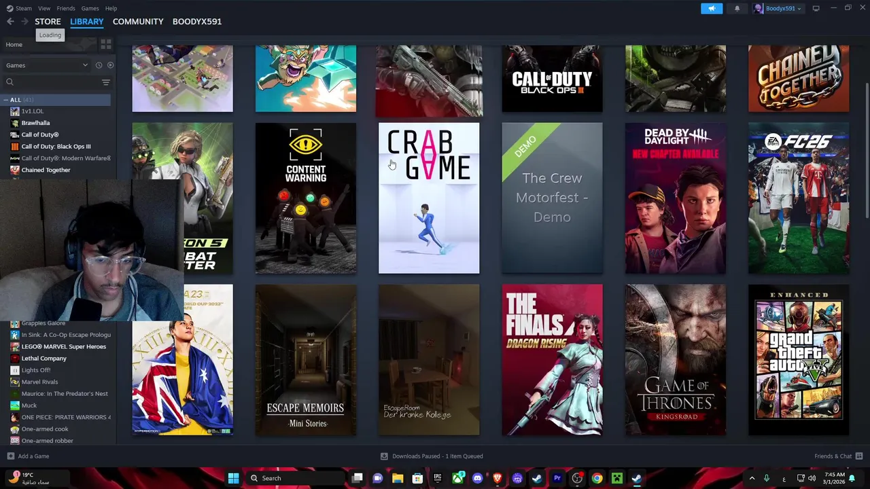Open The Finals Dragon Rising tile
Screen dimensions: 870x489
552,360
